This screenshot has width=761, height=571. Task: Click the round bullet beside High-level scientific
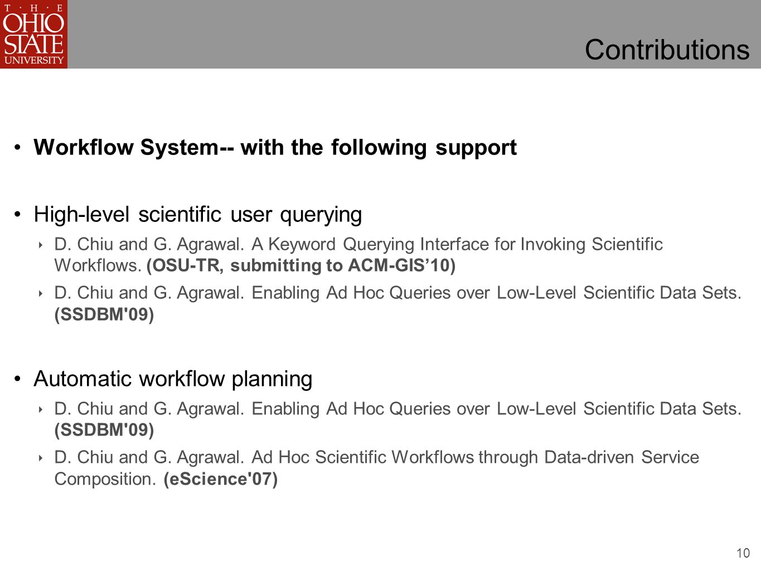(x=18, y=214)
